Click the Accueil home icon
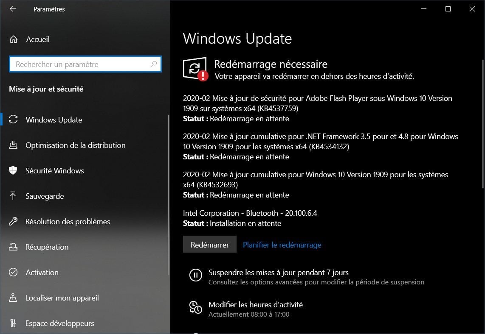Viewport: 485px width, 334px height. [x=13, y=39]
